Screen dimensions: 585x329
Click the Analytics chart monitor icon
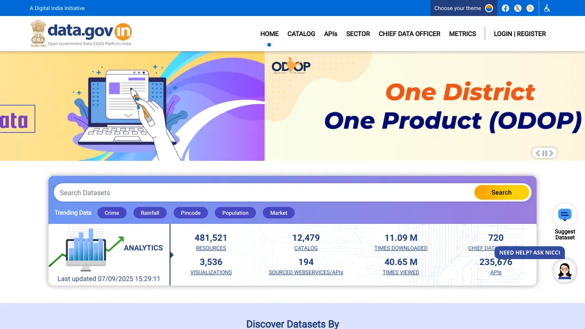[86, 248]
